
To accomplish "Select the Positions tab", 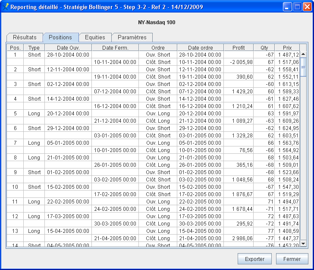I will coord(61,38).
